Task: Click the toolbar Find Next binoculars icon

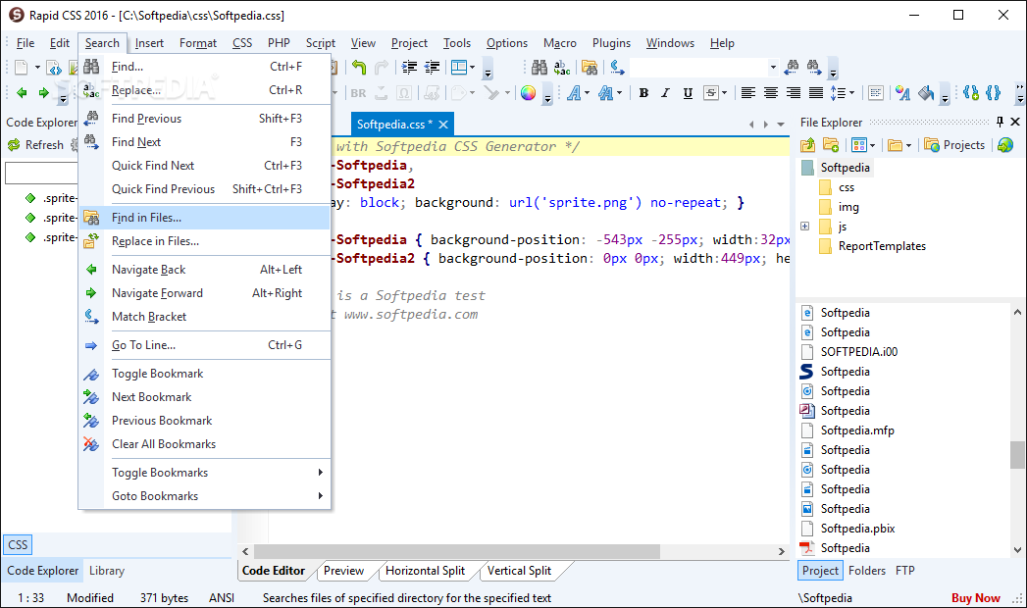Action: tap(813, 66)
